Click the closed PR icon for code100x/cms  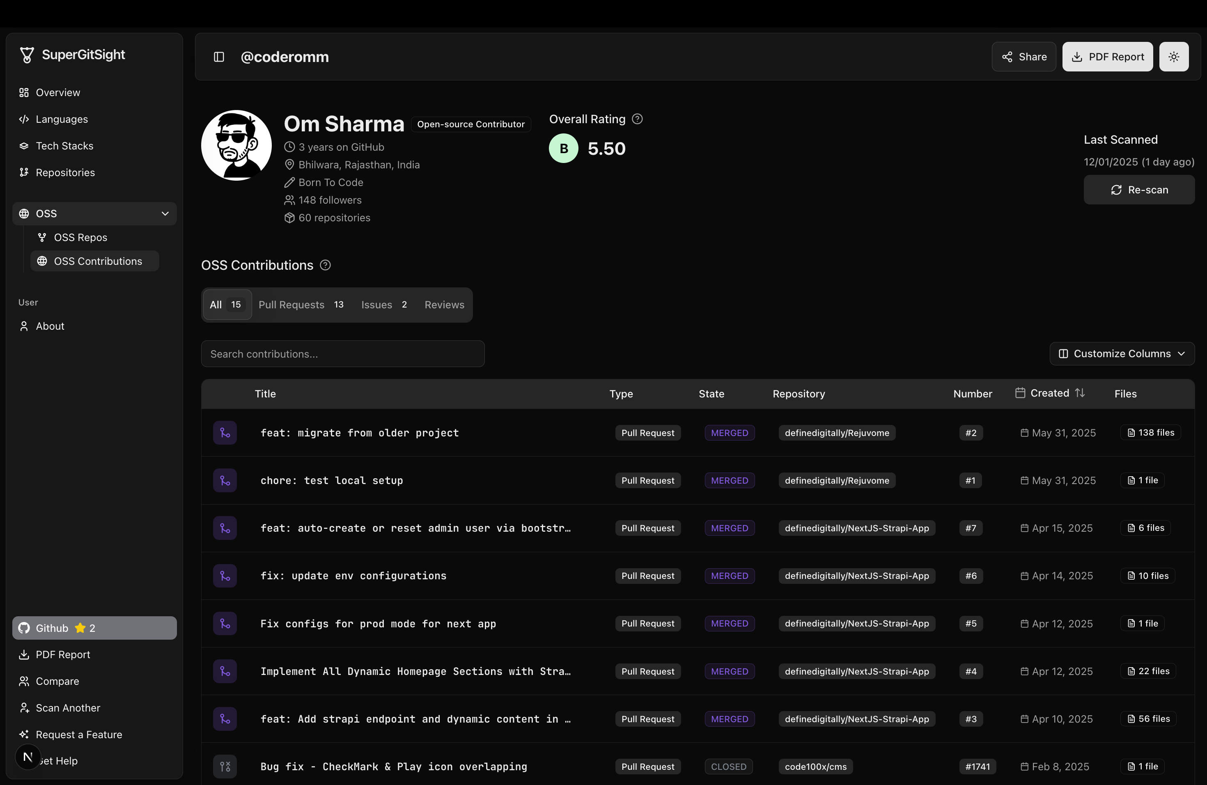click(225, 766)
